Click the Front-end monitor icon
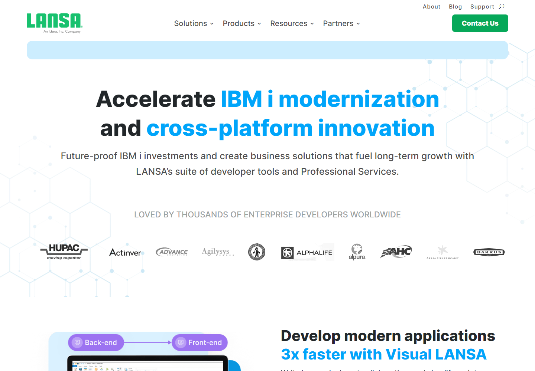This screenshot has height=371, width=535. pyautogui.click(x=181, y=342)
